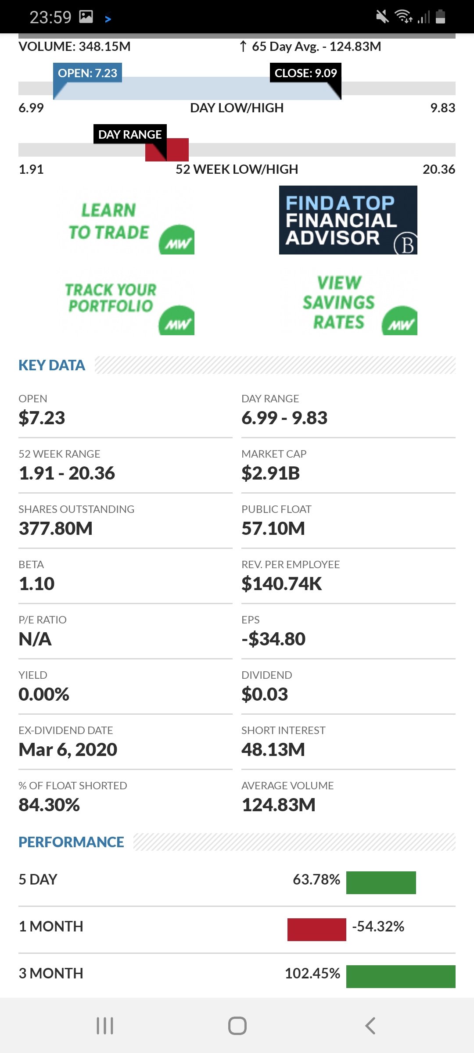The height and width of the screenshot is (1053, 474).
Task: Select the PERFORMANCE section heading
Action: 71,842
